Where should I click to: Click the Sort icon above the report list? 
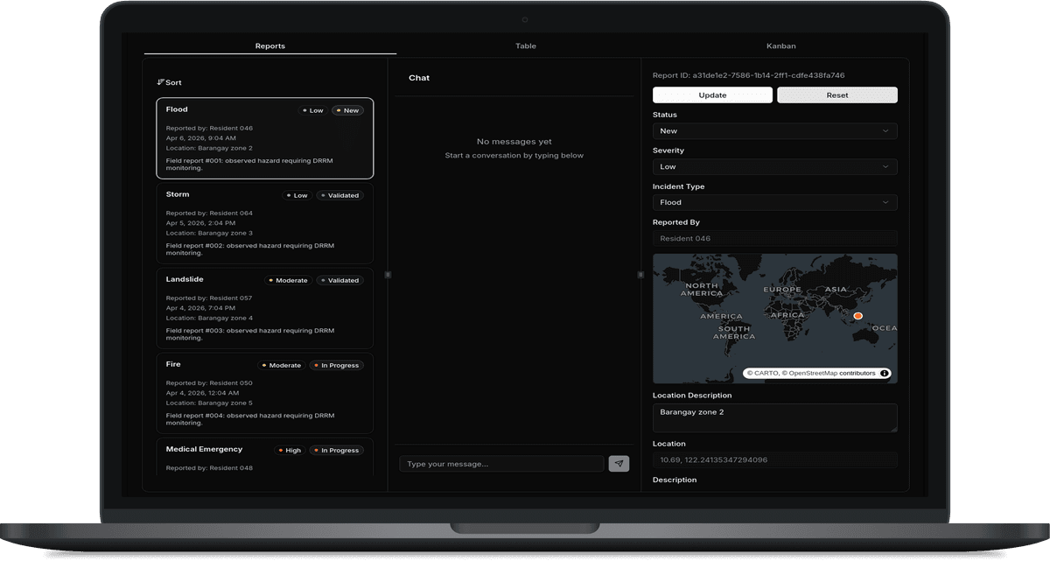pyautogui.click(x=162, y=81)
